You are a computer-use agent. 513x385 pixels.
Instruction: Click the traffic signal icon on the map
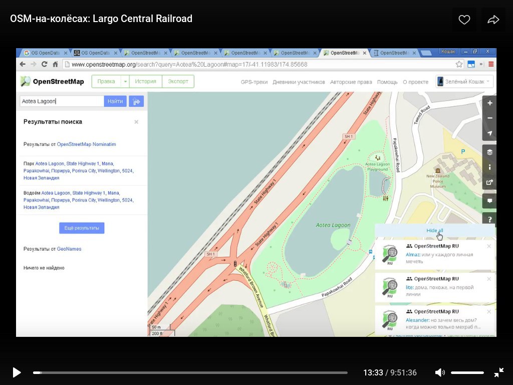235,264
